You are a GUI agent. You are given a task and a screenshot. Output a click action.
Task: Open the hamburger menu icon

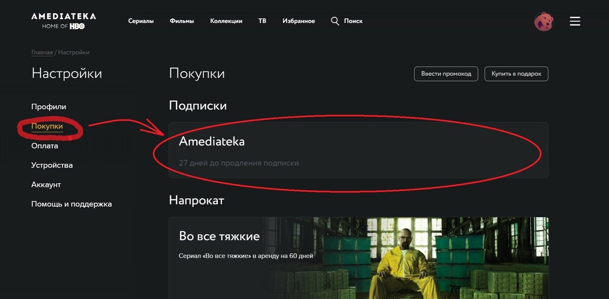[x=574, y=21]
